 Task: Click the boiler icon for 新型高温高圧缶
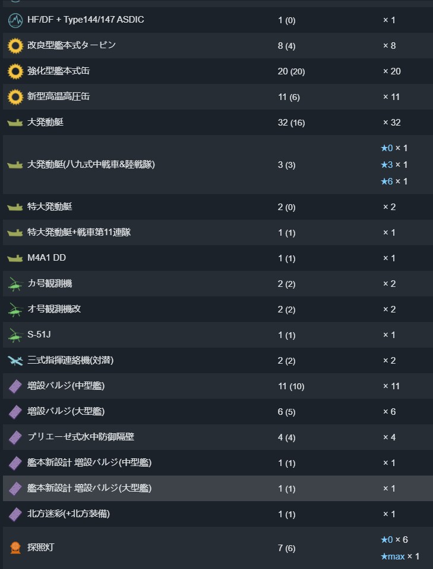point(15,97)
